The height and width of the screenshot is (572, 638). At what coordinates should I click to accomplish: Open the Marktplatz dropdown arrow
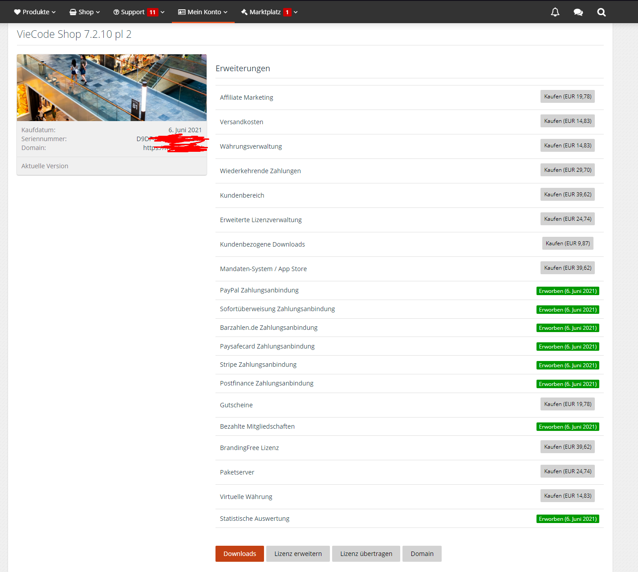[296, 12]
